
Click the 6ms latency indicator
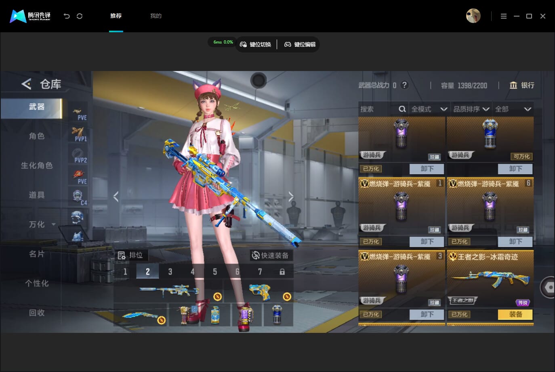coord(223,42)
